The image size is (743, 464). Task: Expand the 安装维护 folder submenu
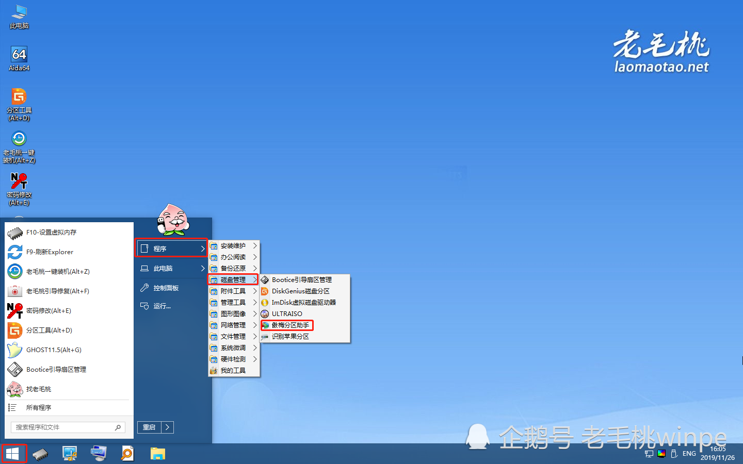click(x=234, y=246)
